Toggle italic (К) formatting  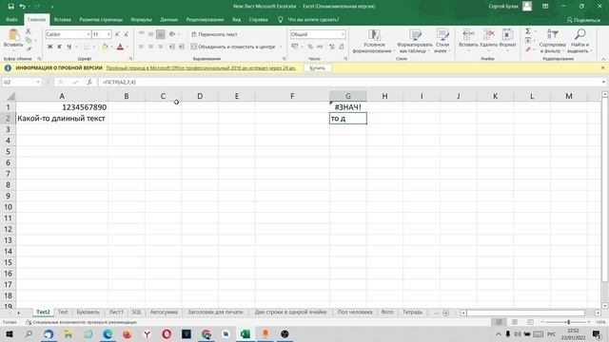(x=59, y=47)
